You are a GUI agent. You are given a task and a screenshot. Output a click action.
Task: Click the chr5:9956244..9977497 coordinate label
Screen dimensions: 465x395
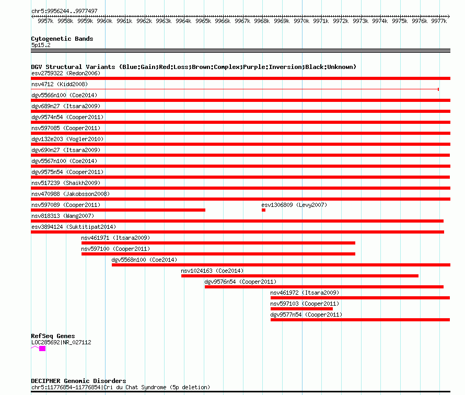(64, 11)
